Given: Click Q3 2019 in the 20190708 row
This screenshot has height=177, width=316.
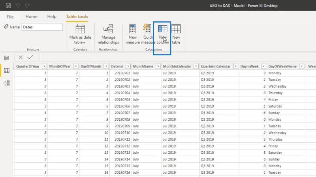Looking at the screenshot, I should point(207,119).
